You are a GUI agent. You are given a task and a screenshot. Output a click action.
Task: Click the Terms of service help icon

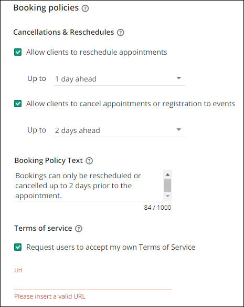pos(79,229)
